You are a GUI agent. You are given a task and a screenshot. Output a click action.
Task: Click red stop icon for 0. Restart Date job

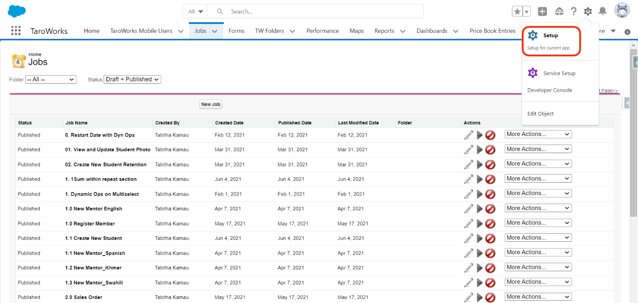coord(490,135)
